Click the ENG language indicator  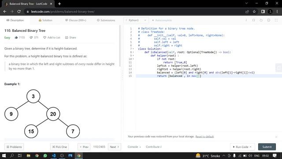257,155
